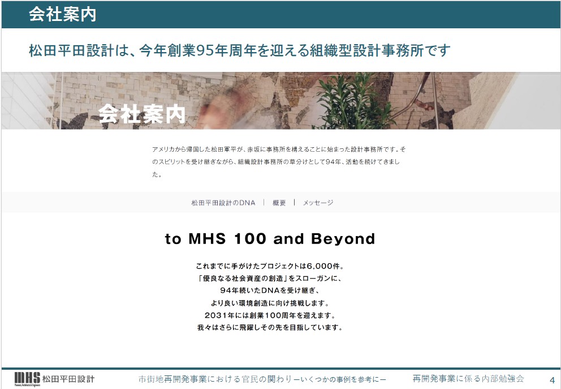Open the メッセージ link

point(318,203)
